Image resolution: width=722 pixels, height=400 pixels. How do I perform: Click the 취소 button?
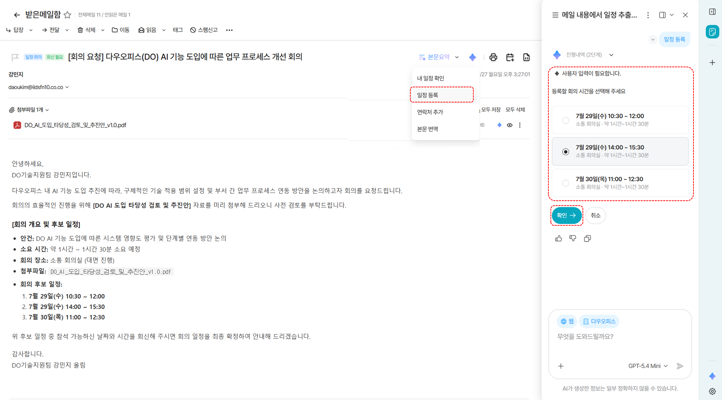[x=596, y=215]
